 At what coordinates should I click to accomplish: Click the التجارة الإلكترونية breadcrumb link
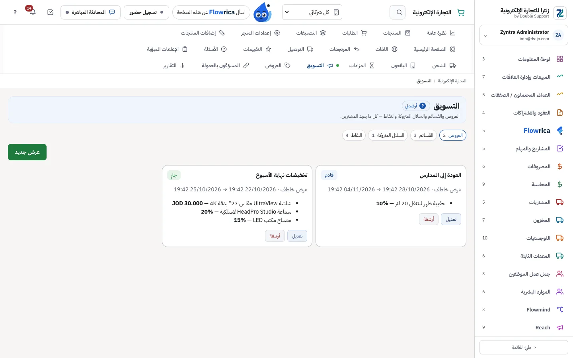(x=452, y=81)
